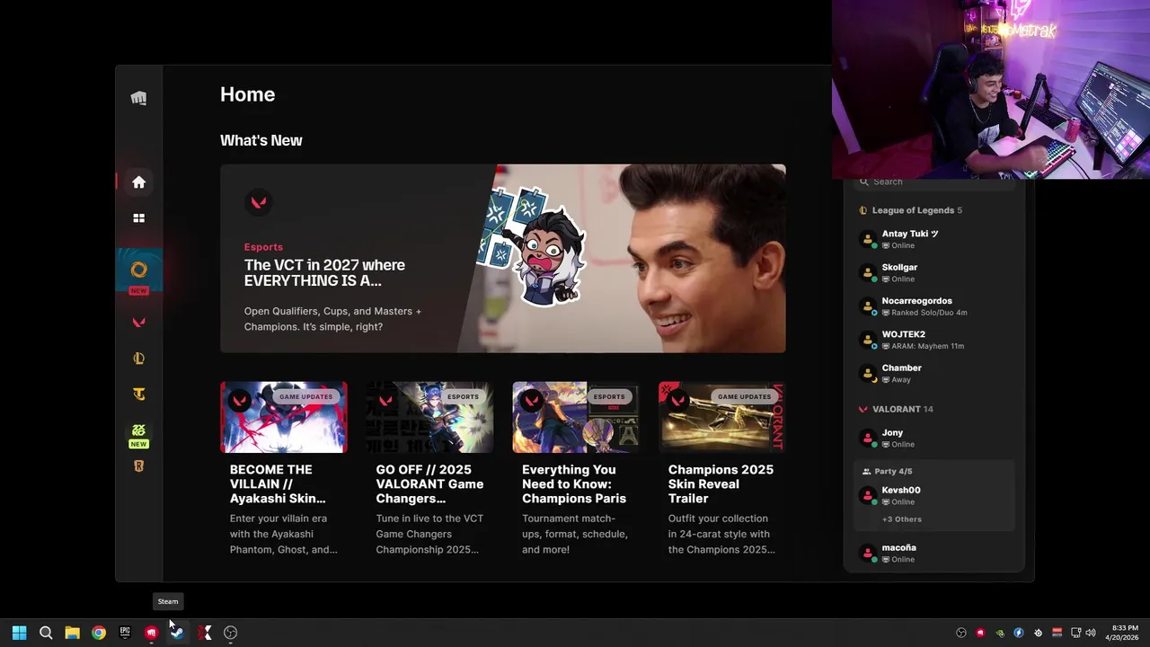Open network settings tray icon
Viewport: 1150px width, 647px height.
click(x=1076, y=633)
